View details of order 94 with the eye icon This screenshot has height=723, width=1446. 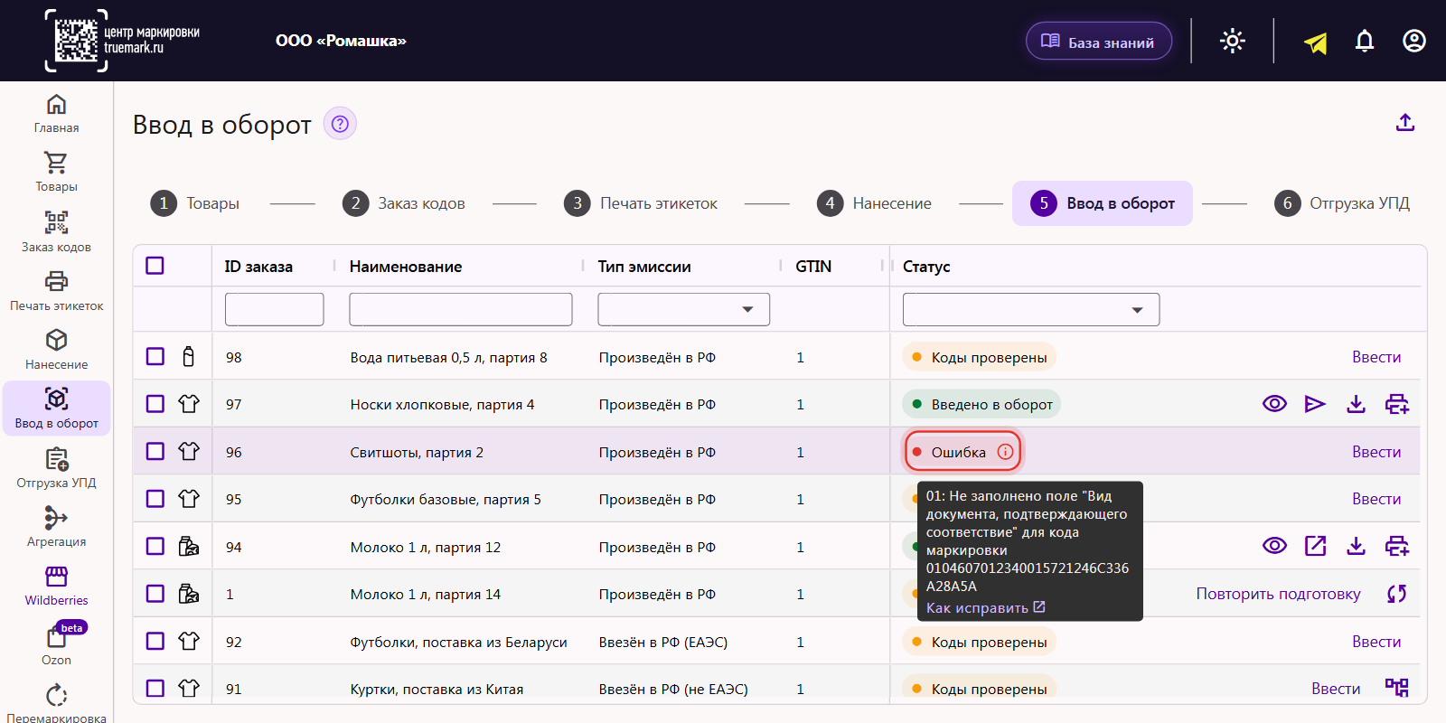coord(1274,546)
